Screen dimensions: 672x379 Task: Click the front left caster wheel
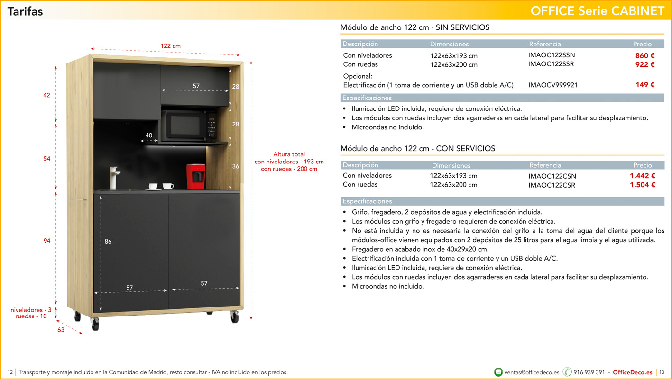tap(95, 323)
